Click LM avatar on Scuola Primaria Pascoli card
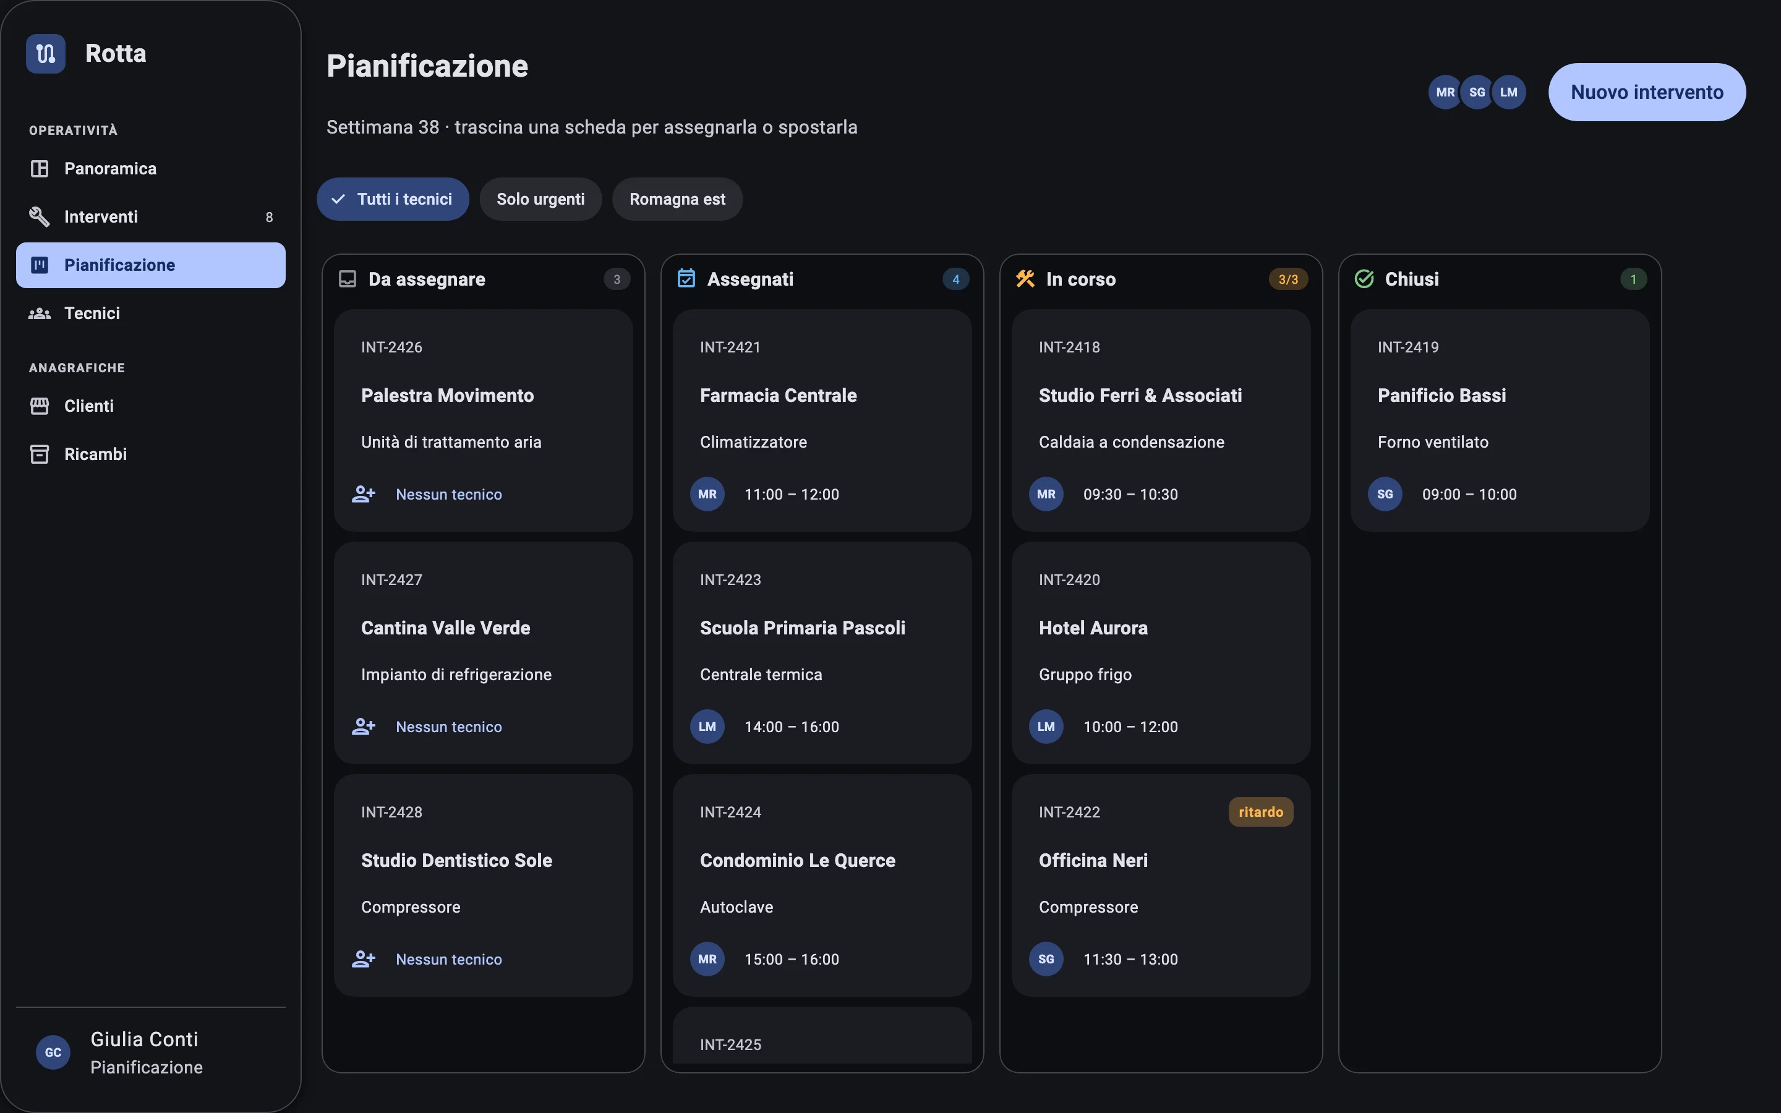Viewport: 1781px width, 1113px height. pos(707,727)
